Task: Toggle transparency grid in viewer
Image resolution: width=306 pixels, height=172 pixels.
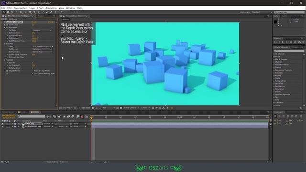Action: [121, 108]
